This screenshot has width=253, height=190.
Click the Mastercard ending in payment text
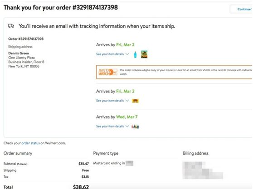[109, 163]
